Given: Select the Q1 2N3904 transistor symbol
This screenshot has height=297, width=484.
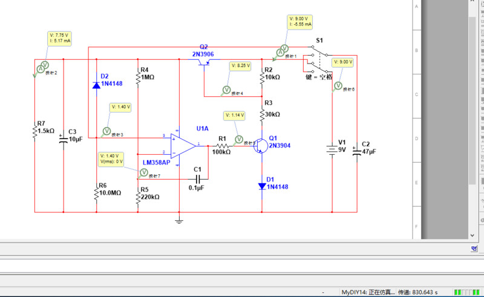Looking at the screenshot, I should tap(260, 146).
